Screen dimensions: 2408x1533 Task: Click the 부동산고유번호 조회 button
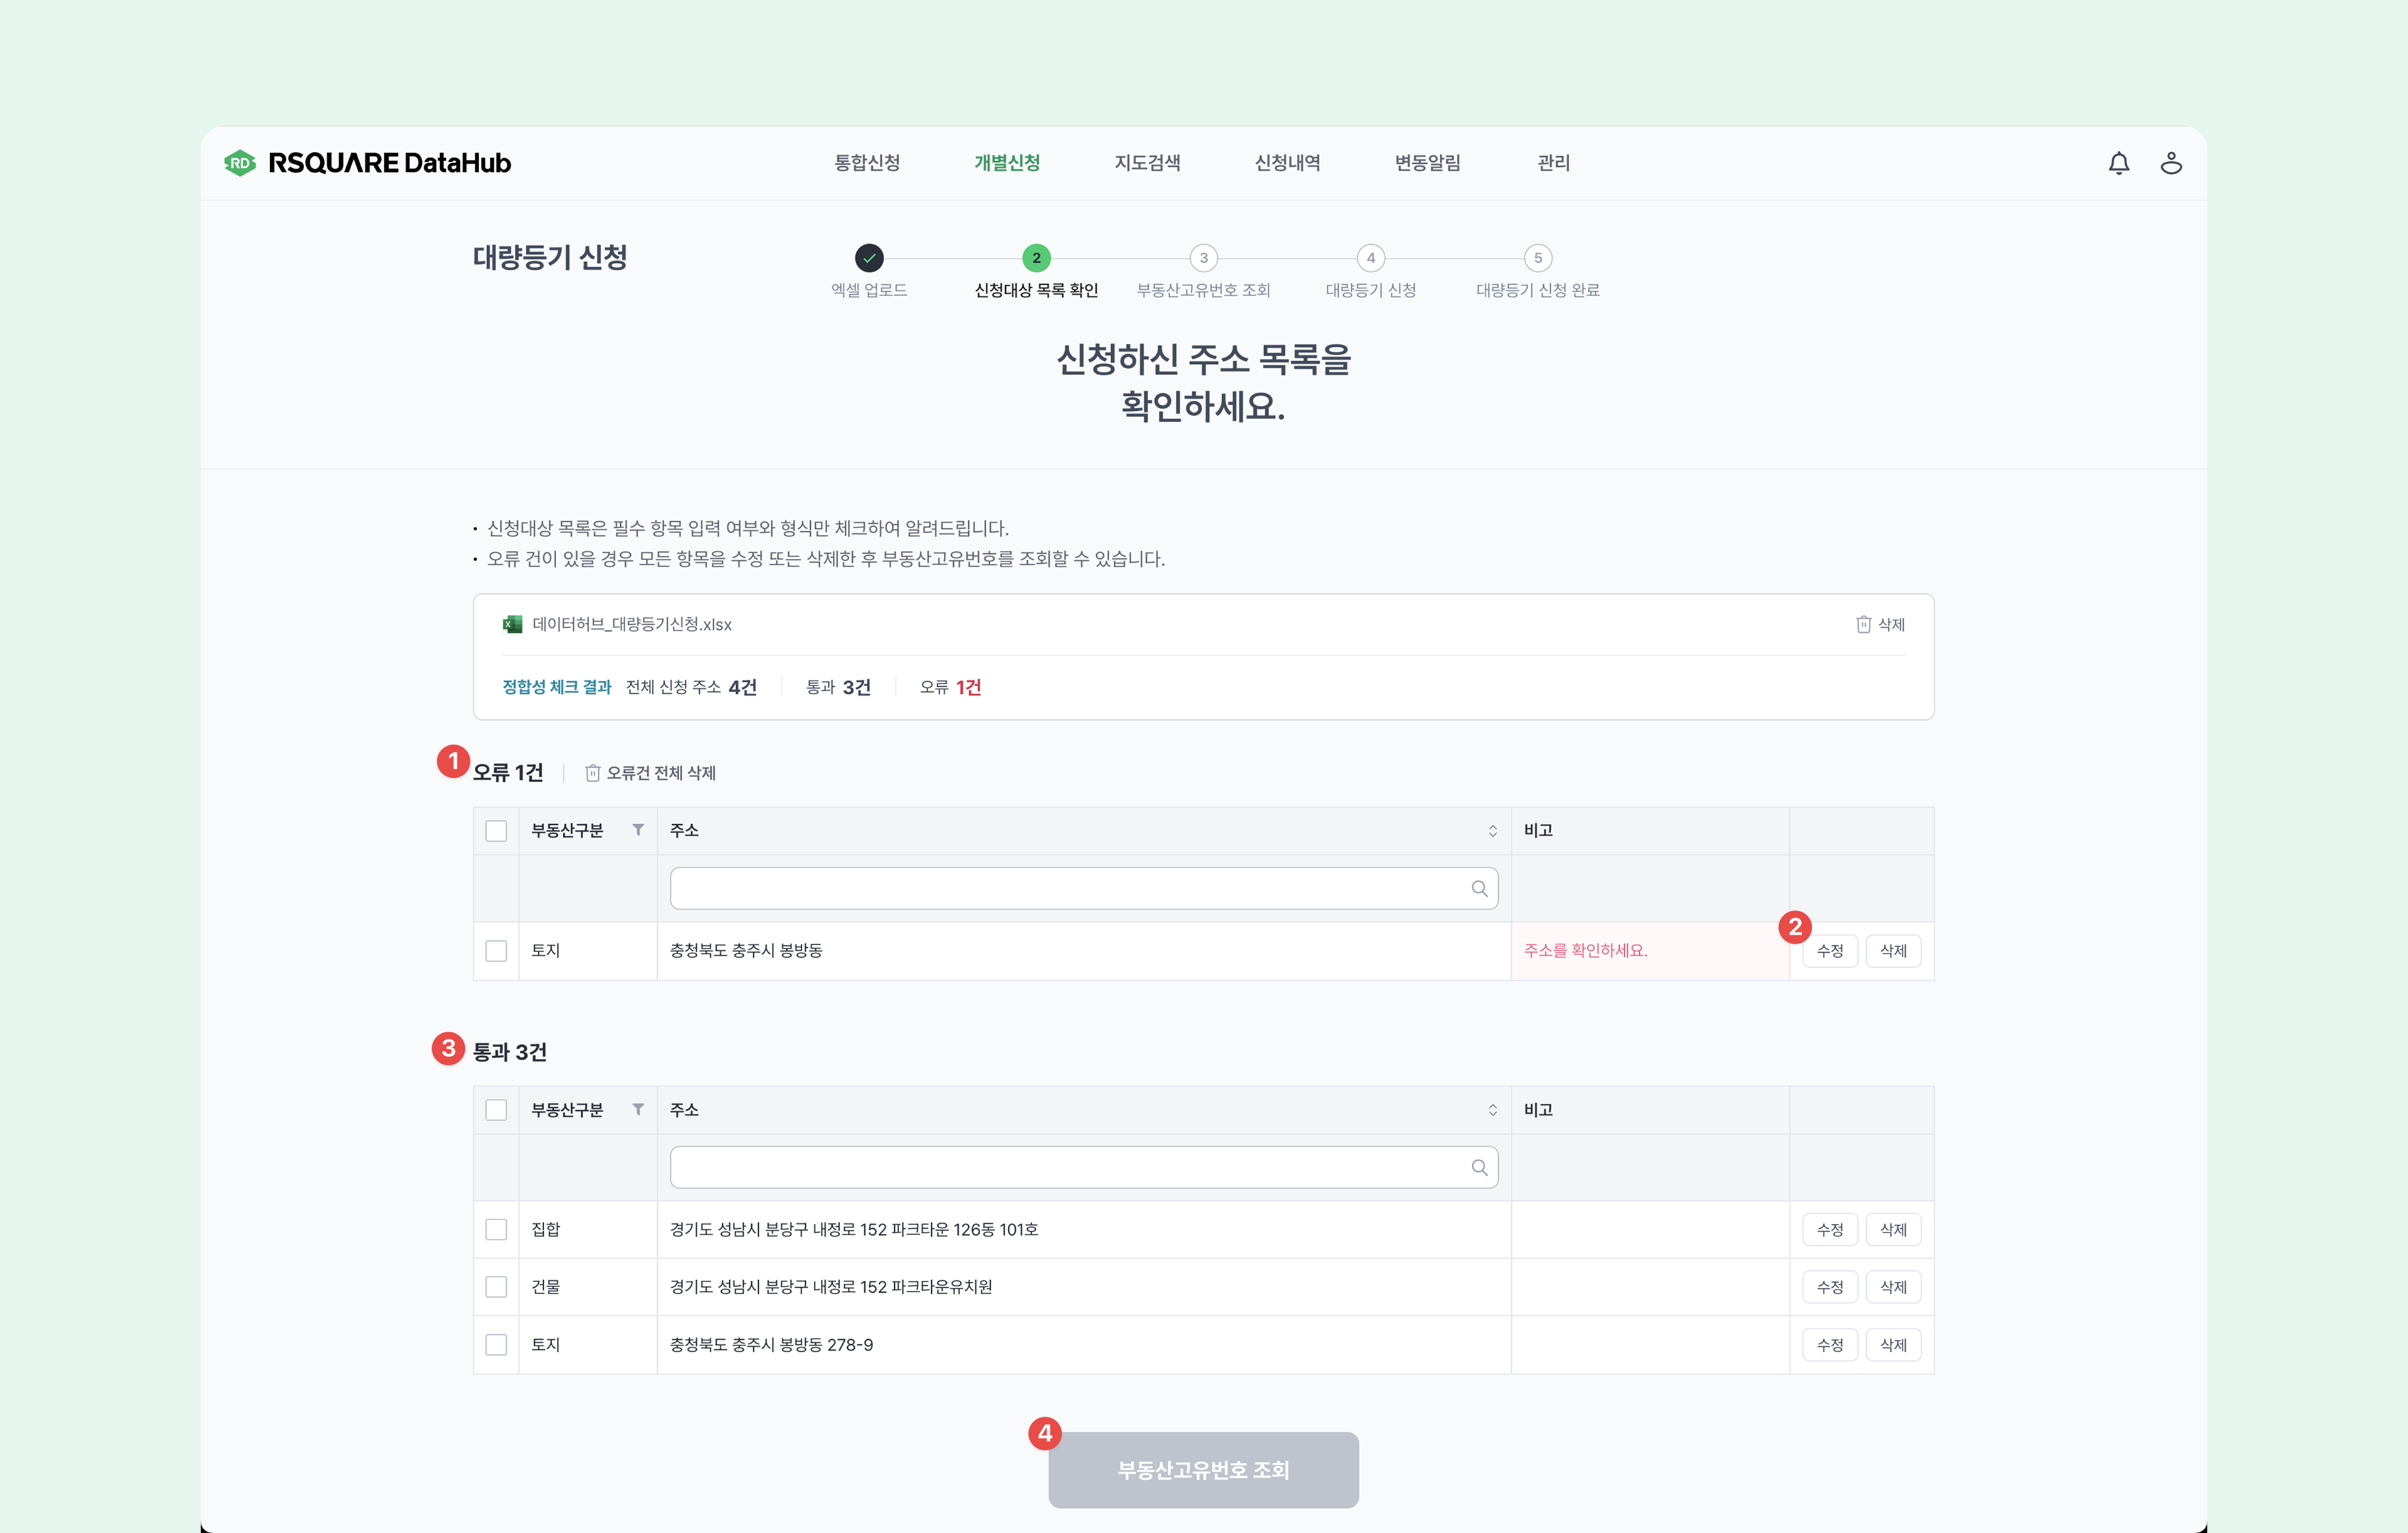(1203, 1469)
